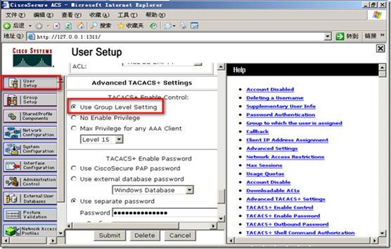Open the Deleting a Username help link

275,98
